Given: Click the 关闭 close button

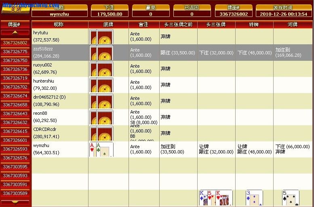Looking at the screenshot, I should coord(15,9).
